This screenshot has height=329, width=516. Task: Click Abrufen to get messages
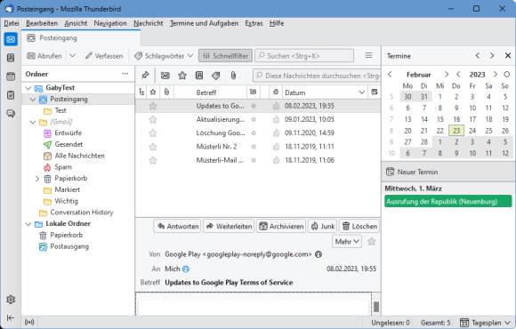(44, 56)
